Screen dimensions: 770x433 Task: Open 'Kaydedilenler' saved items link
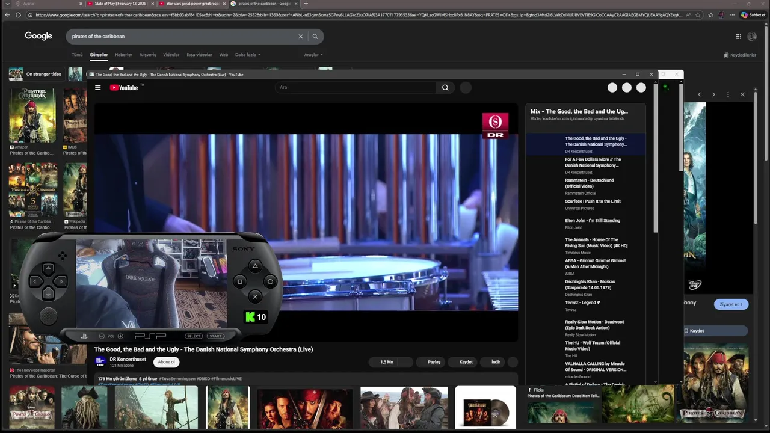[741, 55]
